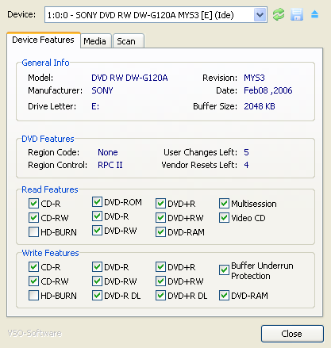
Task: Toggle CD-R checkbox in Write Features
Action: click(x=33, y=267)
